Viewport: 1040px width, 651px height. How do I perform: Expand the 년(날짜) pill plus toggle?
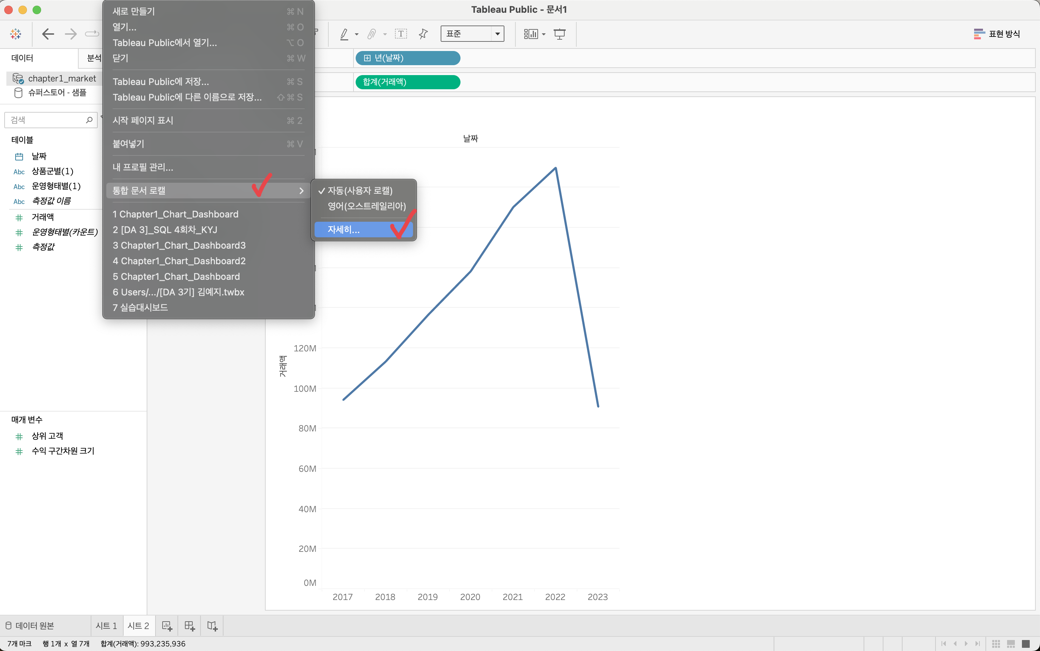[367, 58]
